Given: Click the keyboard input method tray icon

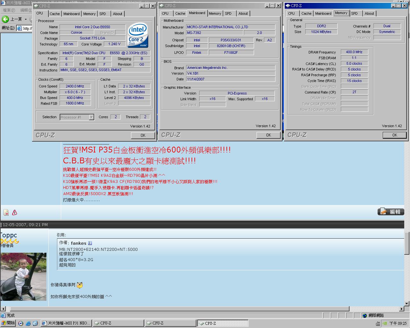Looking at the screenshot, I should (x=378, y=324).
